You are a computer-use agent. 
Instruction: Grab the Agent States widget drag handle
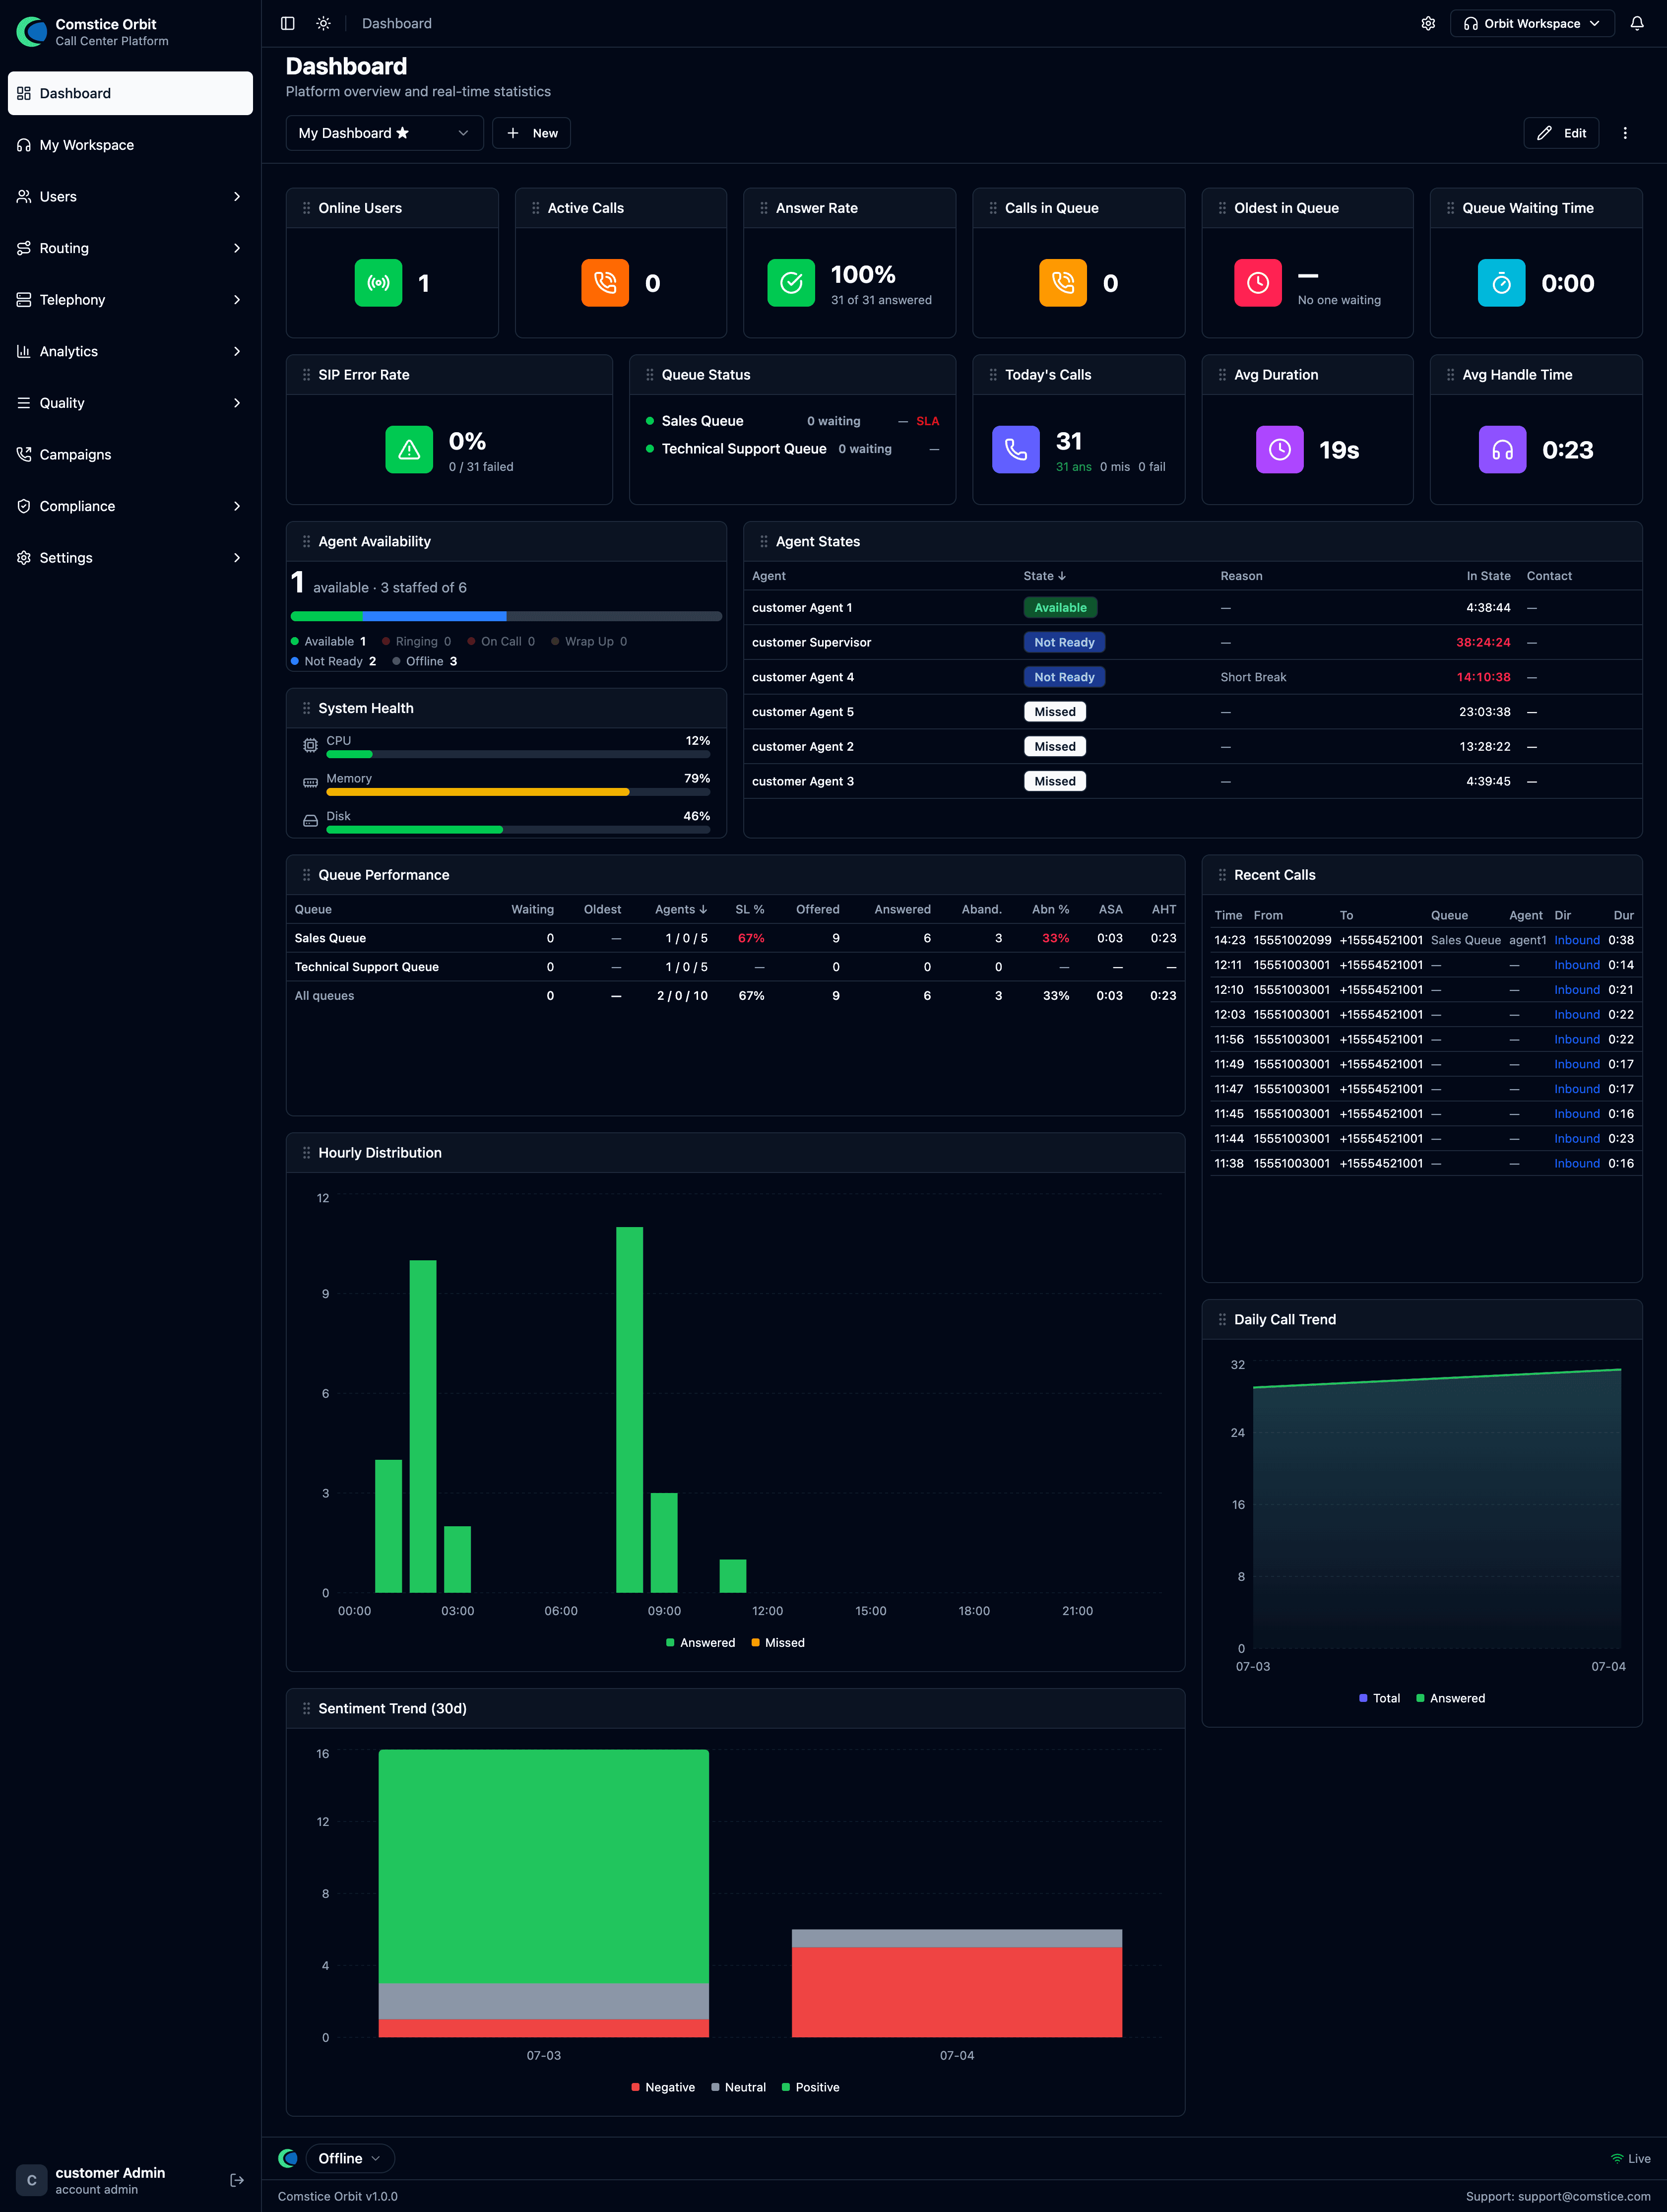[764, 541]
